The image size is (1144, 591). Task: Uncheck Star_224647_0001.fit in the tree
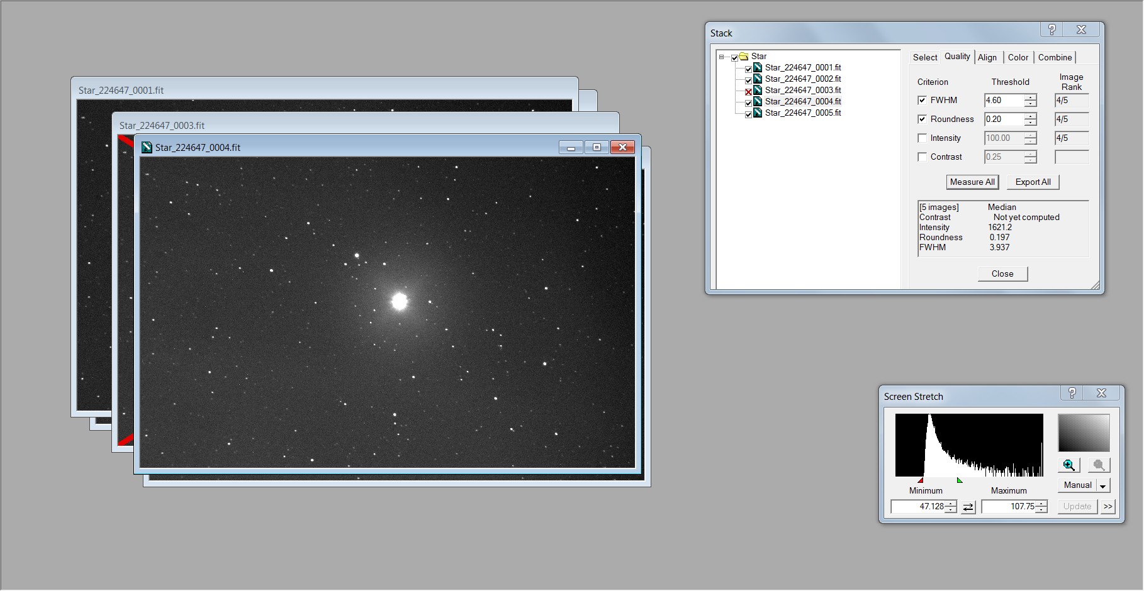pos(748,69)
